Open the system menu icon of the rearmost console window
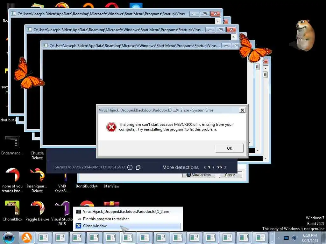This screenshot has height=244, width=326. 13,14
